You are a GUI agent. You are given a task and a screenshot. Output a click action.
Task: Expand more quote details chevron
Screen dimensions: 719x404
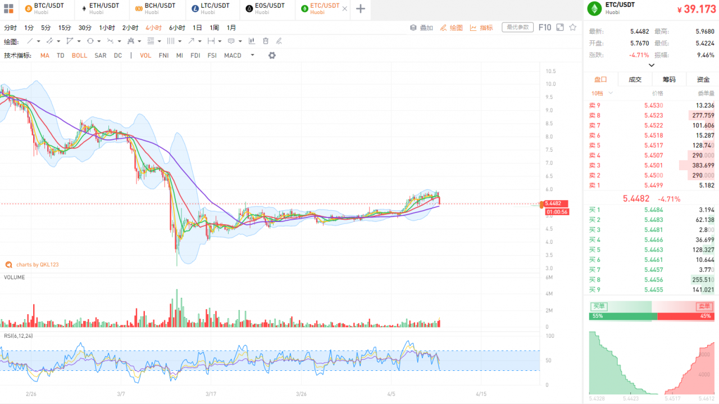[652, 65]
